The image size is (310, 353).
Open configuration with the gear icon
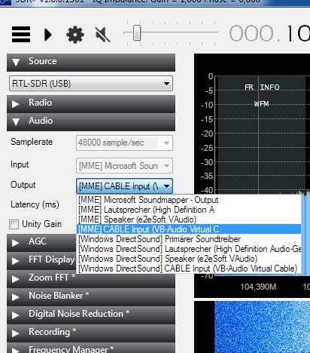(x=75, y=35)
